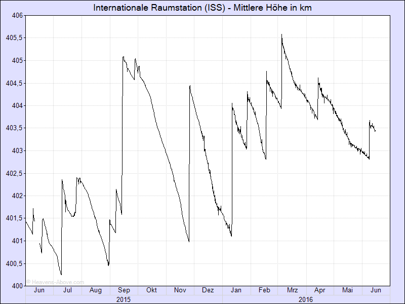Select the y-axis value "400"
The image size is (405, 304).
(x=17, y=286)
